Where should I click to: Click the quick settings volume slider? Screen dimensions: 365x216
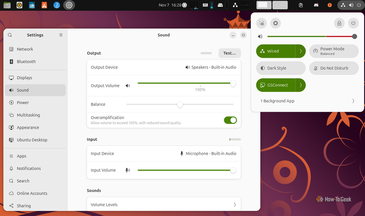pos(312,36)
